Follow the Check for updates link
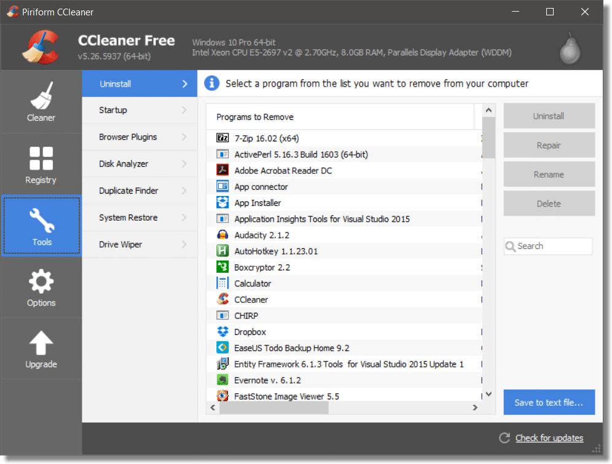This screenshot has height=464, width=612. (549, 438)
